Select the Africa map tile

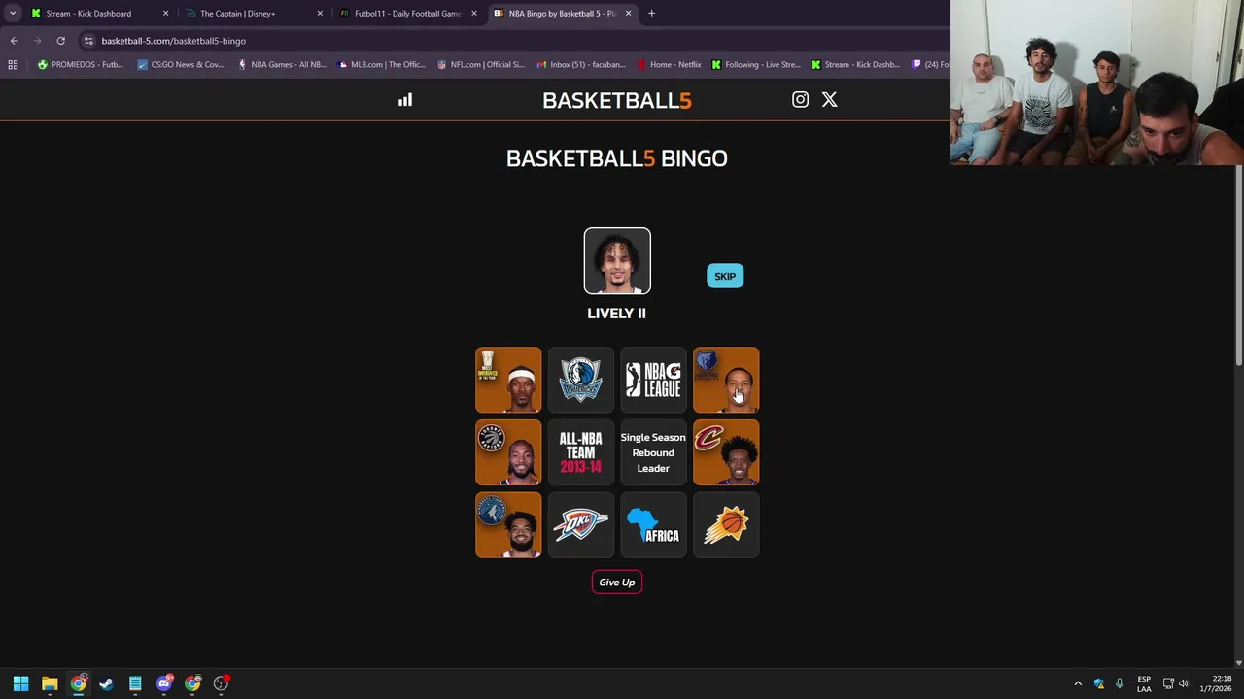click(653, 525)
